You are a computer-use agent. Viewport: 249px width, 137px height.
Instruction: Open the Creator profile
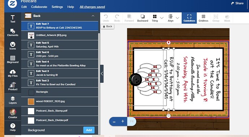(13, 114)
